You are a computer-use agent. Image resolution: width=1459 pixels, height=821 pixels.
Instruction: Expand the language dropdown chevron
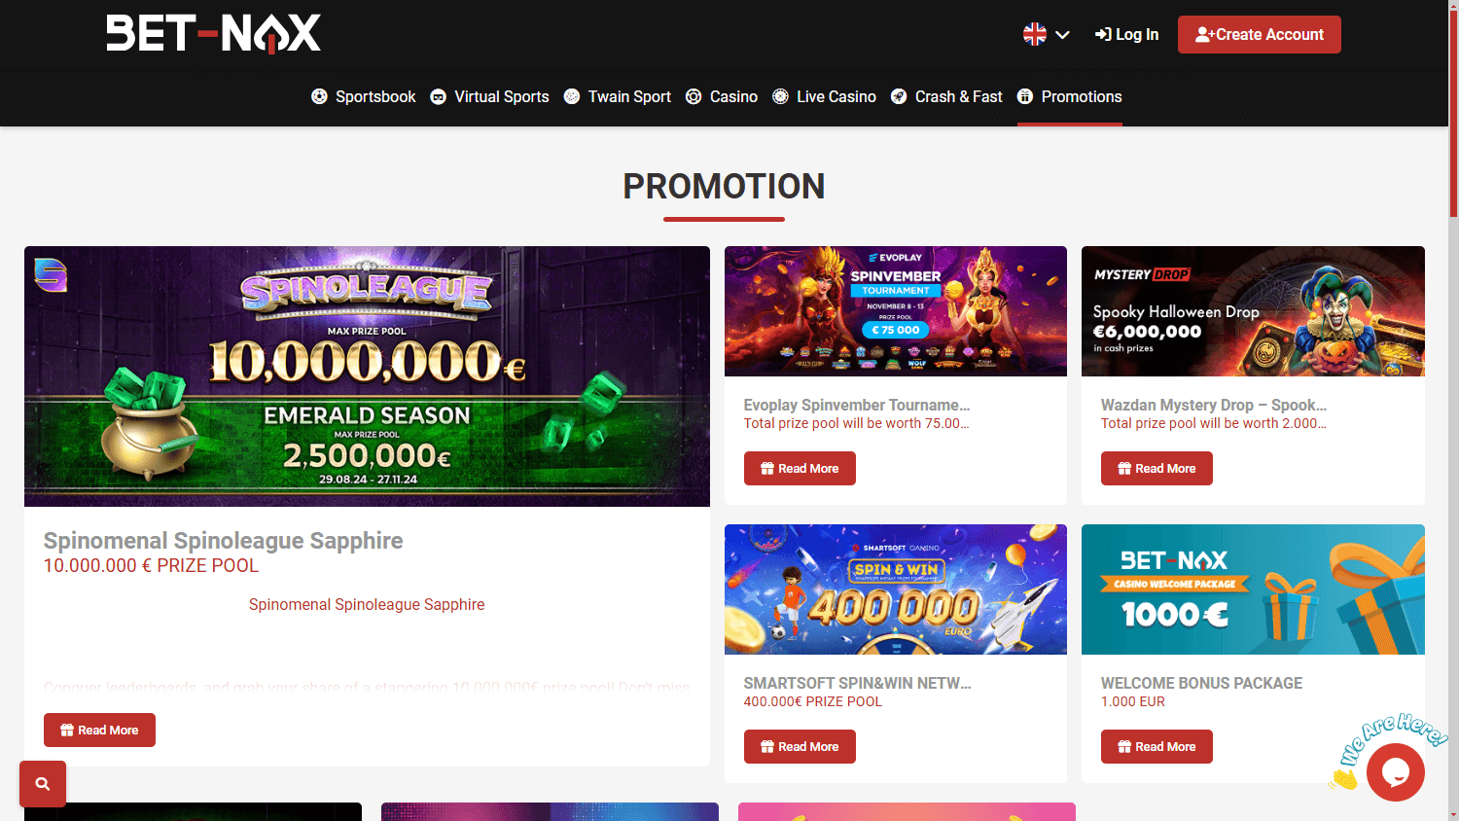click(1062, 35)
